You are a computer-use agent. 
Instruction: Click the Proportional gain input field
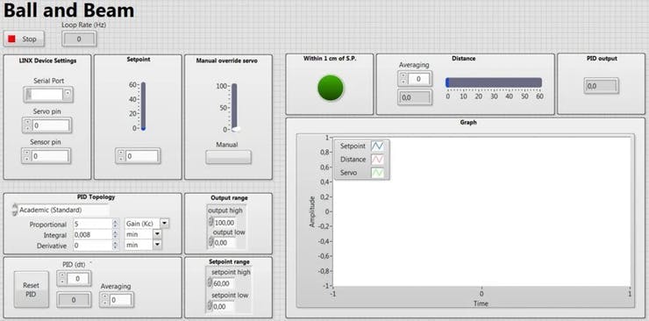[x=93, y=225]
